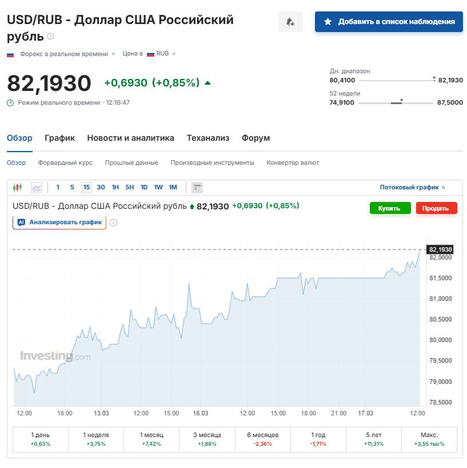The width and height of the screenshot is (467, 468).
Task: Click the AI badge on Анализировать график
Action: click(21, 222)
